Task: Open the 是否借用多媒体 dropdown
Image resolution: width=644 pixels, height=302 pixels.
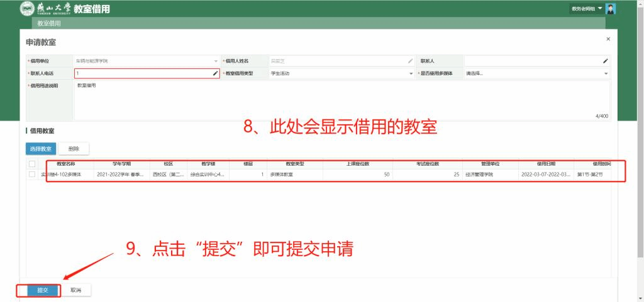Action: (x=606, y=73)
